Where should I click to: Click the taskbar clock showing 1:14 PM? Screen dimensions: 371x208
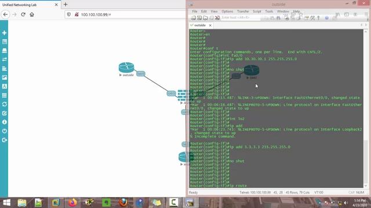click(360, 203)
